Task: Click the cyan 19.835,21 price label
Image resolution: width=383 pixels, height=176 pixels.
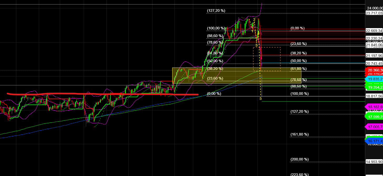Action: click(374, 79)
